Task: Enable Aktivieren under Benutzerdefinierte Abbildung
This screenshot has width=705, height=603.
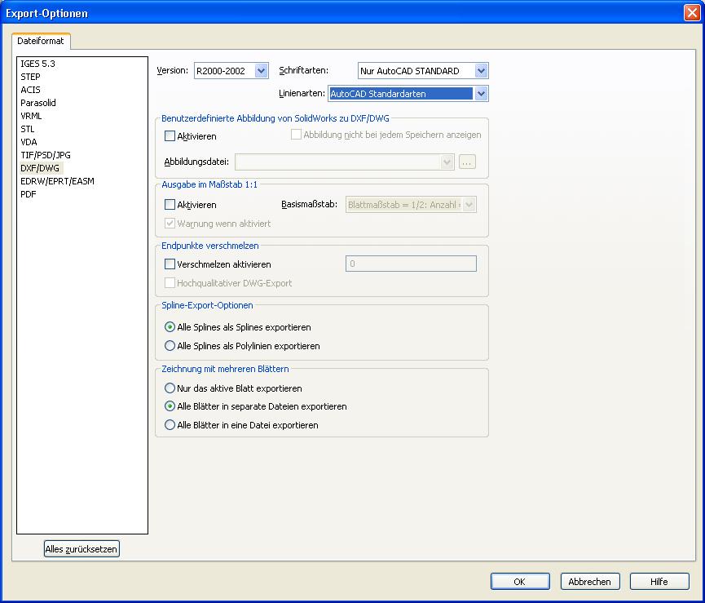Action: (x=170, y=136)
